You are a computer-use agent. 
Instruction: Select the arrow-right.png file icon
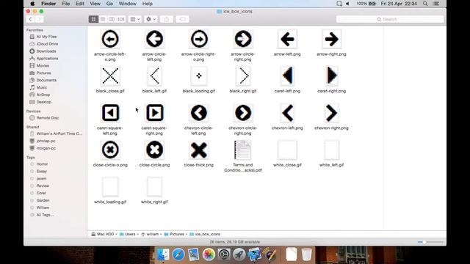(331, 39)
